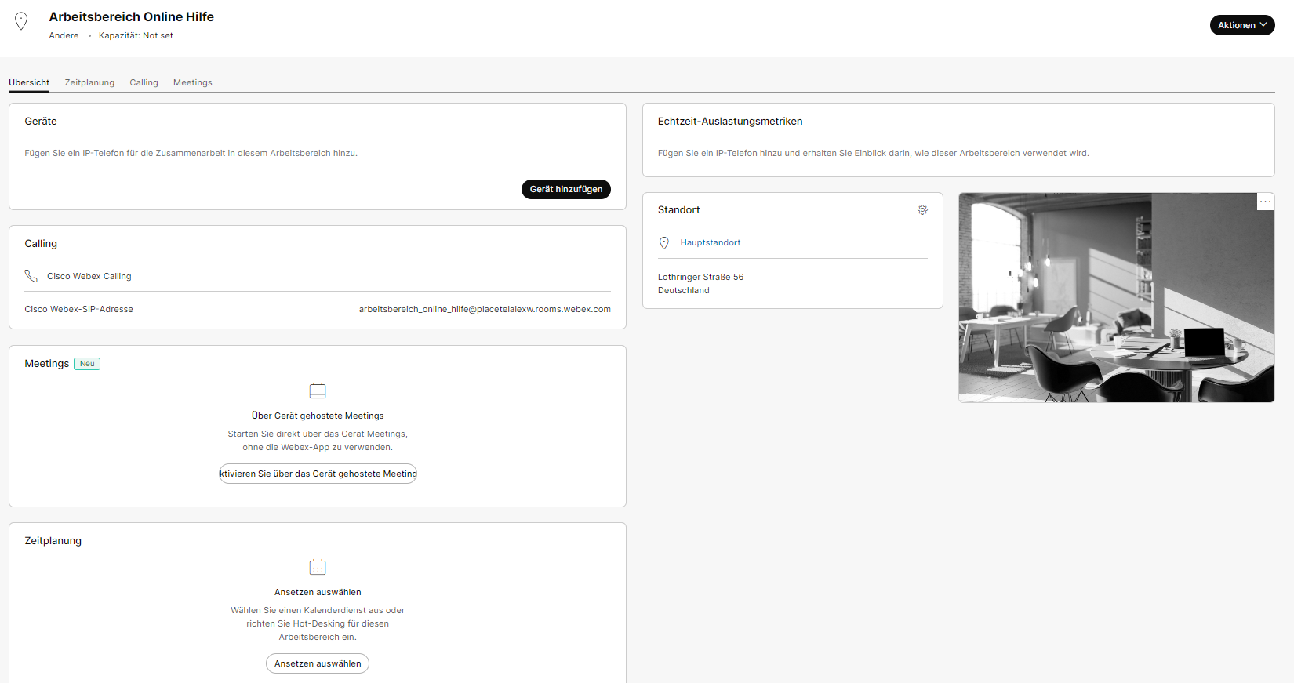This screenshot has width=1294, height=683.
Task: Click the location pin icon beside Arbeitsbereich title
Action: point(21,21)
